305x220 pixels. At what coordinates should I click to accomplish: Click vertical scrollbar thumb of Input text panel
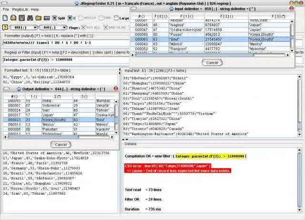299,126
